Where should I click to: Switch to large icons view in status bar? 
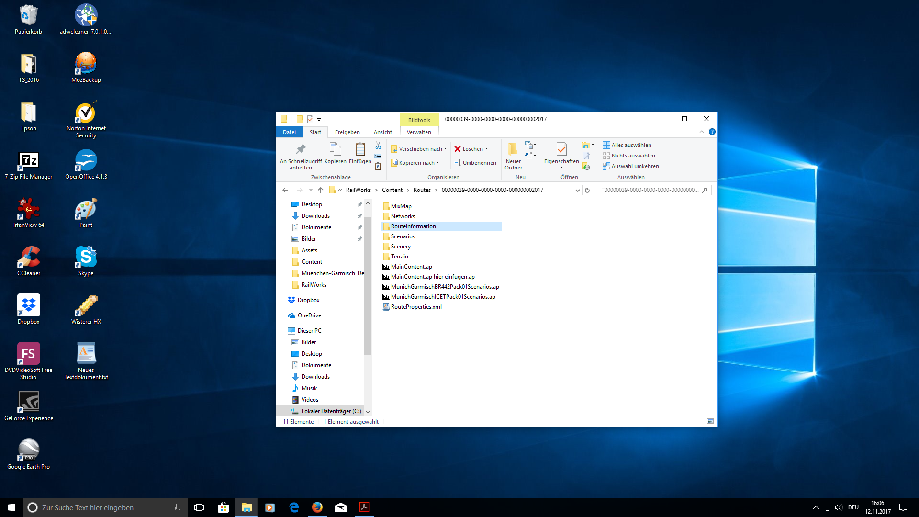(710, 421)
